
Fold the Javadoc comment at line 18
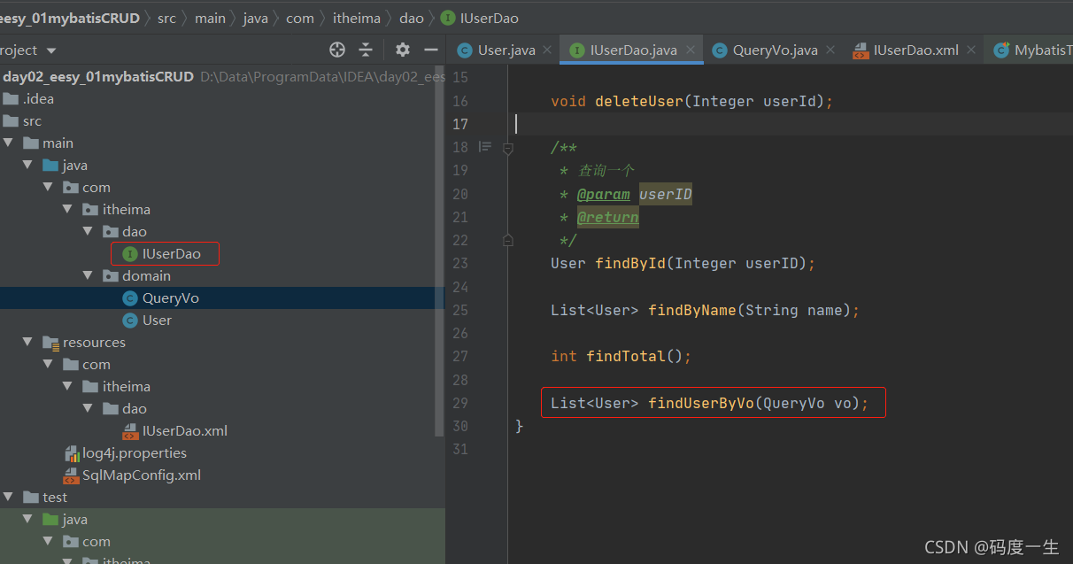coord(507,147)
